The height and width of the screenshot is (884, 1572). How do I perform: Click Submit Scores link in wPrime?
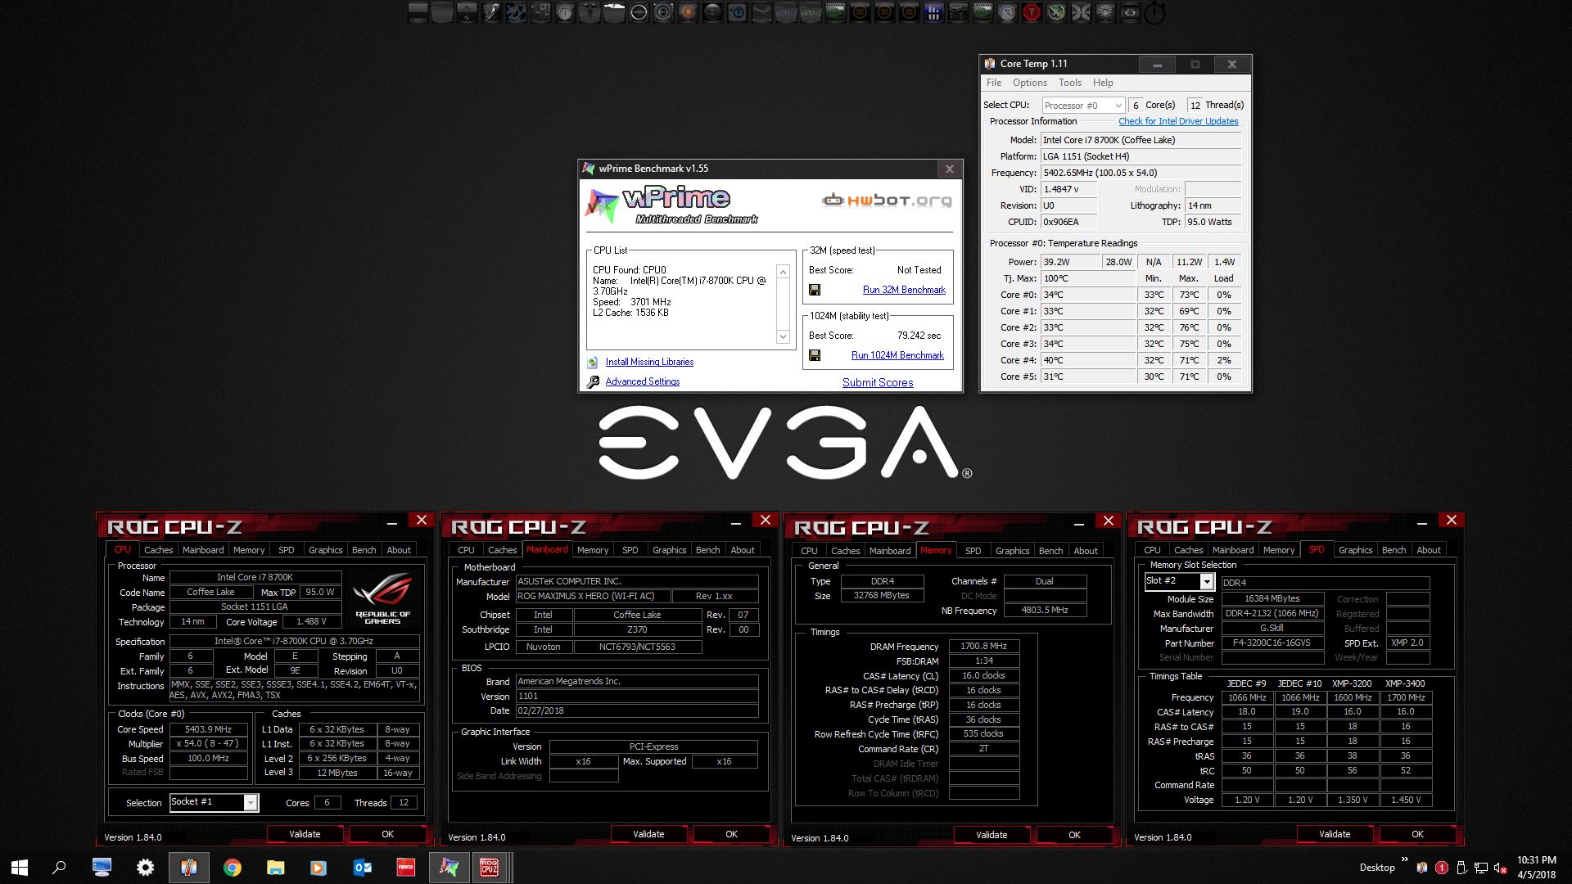tap(878, 382)
